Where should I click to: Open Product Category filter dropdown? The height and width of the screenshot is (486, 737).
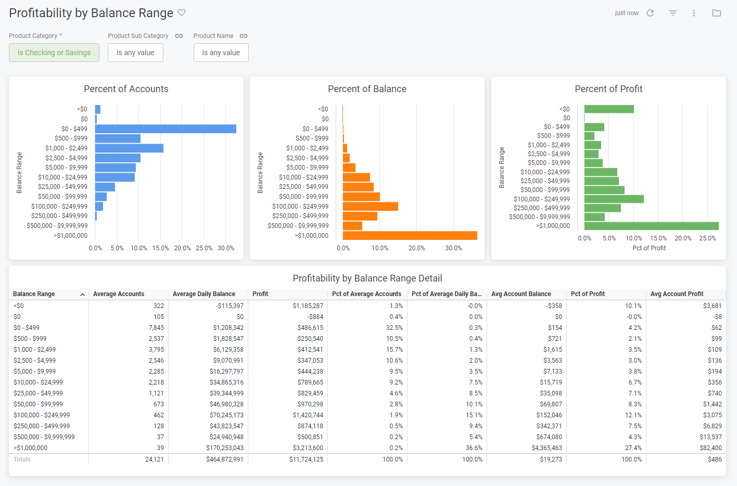click(54, 53)
